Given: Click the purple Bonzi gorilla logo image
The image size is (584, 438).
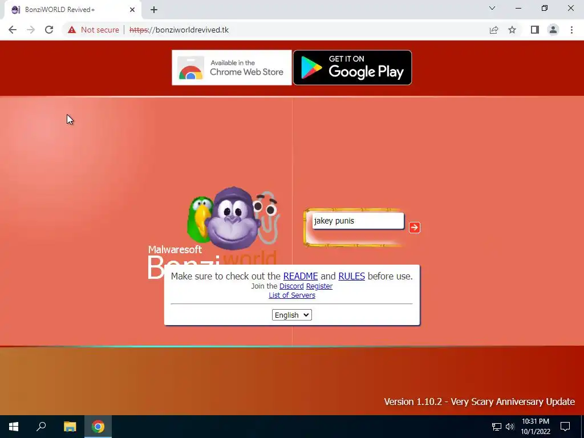Looking at the screenshot, I should (233, 218).
